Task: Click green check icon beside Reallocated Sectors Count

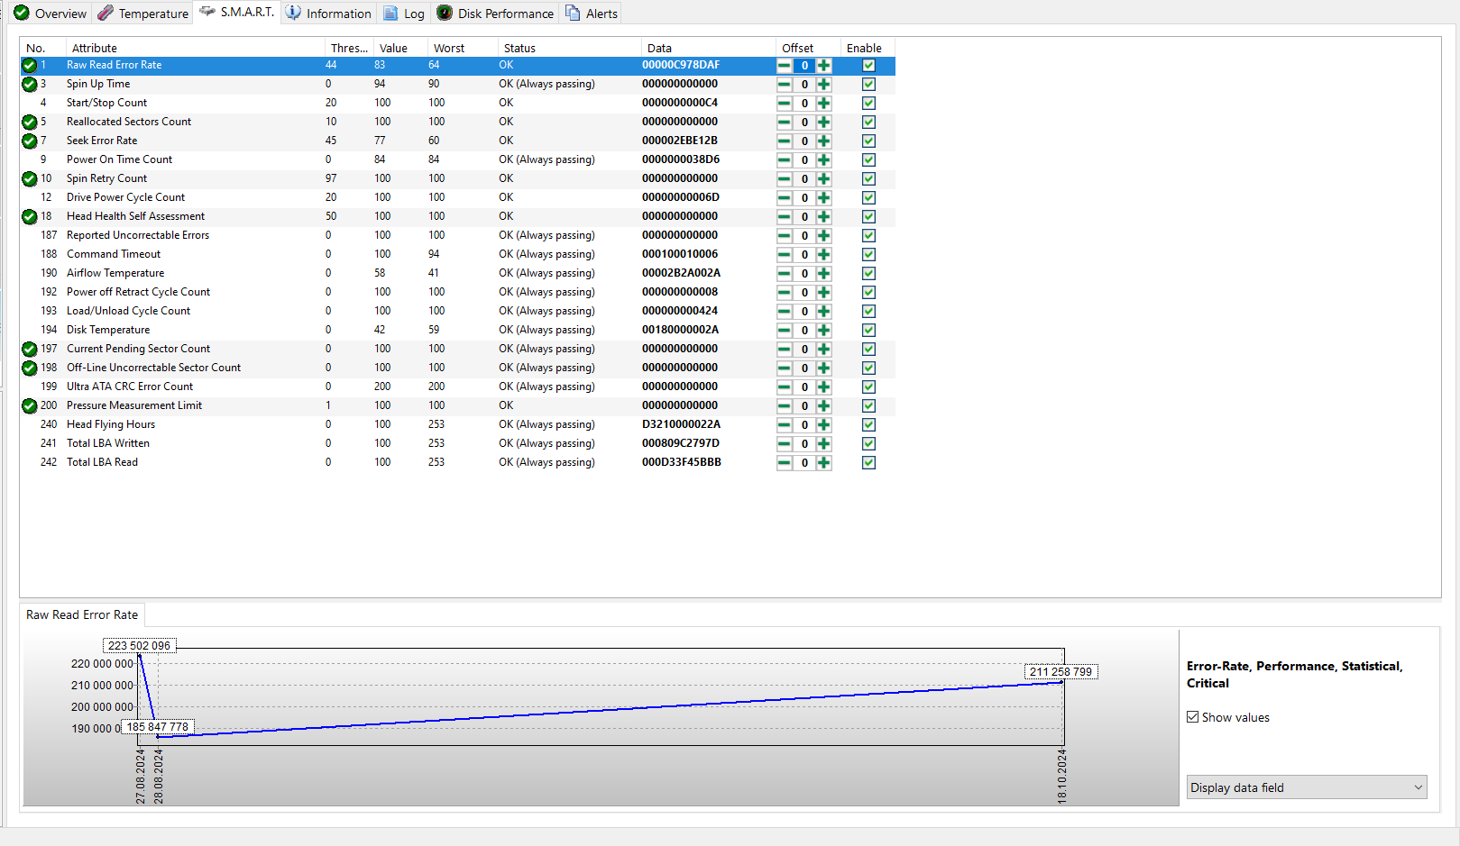Action: pyautogui.click(x=30, y=123)
